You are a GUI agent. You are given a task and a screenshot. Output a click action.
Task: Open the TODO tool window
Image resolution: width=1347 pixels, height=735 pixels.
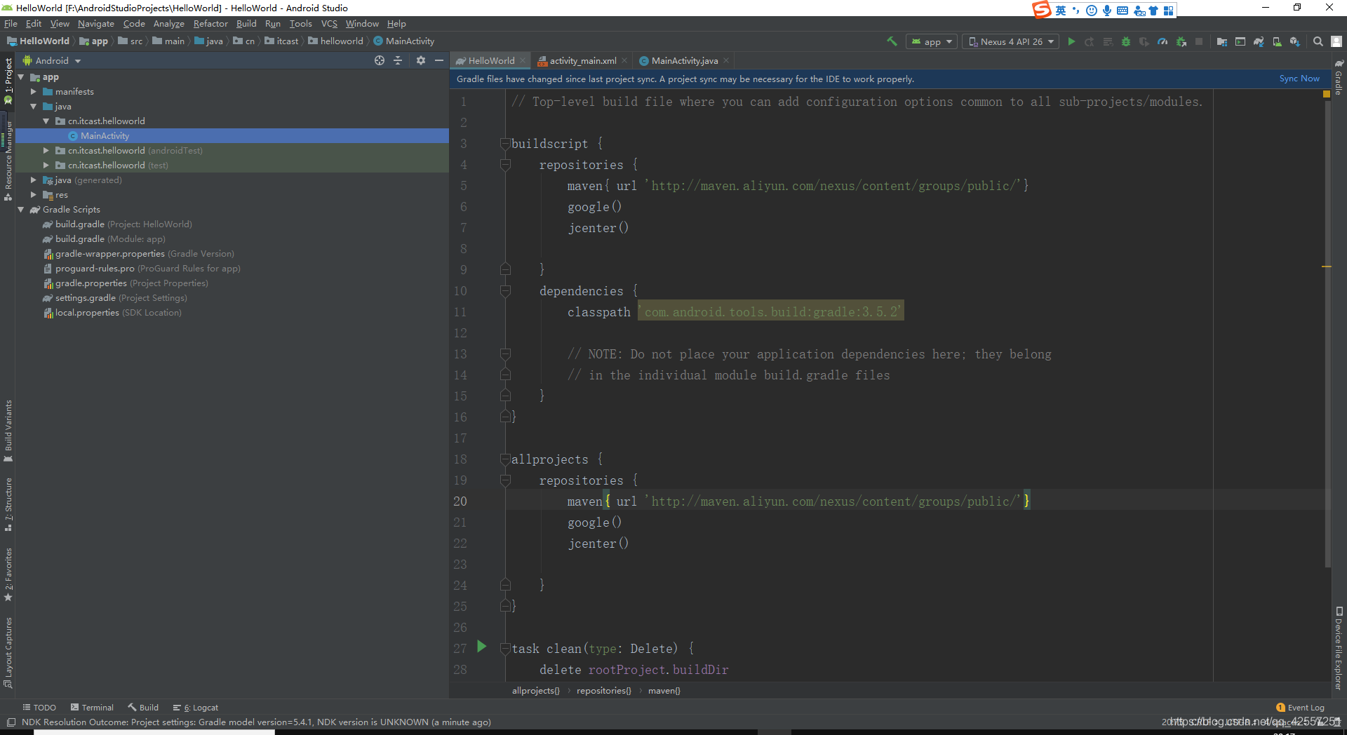pos(39,708)
